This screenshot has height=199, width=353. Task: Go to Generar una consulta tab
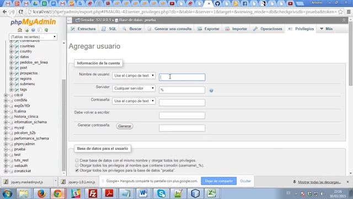click(169, 29)
